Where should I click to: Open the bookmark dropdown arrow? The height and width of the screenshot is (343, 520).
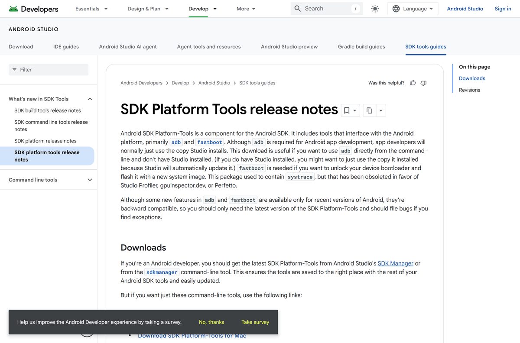(x=355, y=110)
